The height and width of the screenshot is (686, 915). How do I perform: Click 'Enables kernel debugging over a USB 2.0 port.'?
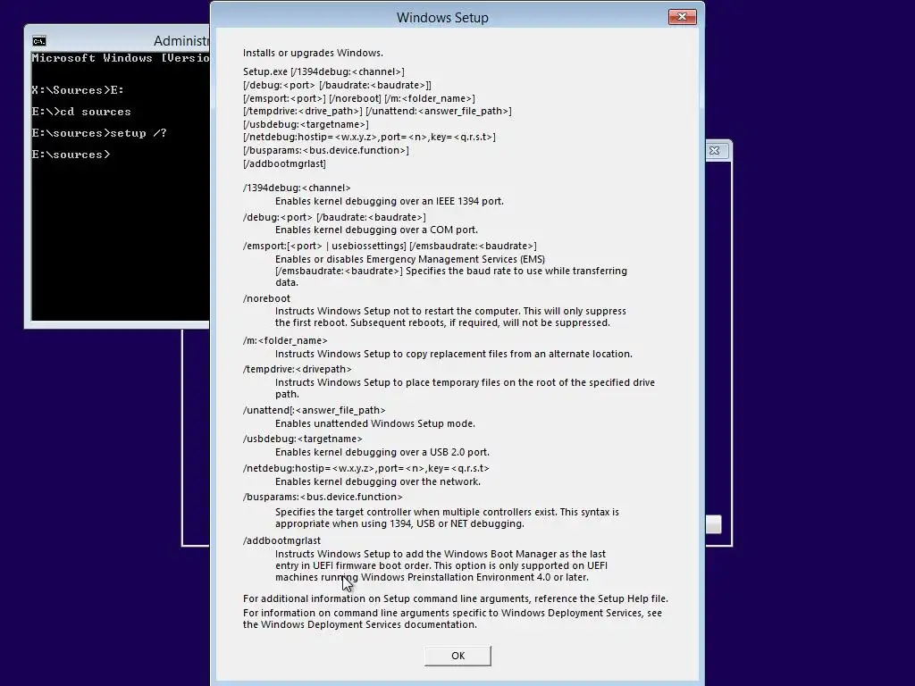[382, 452]
